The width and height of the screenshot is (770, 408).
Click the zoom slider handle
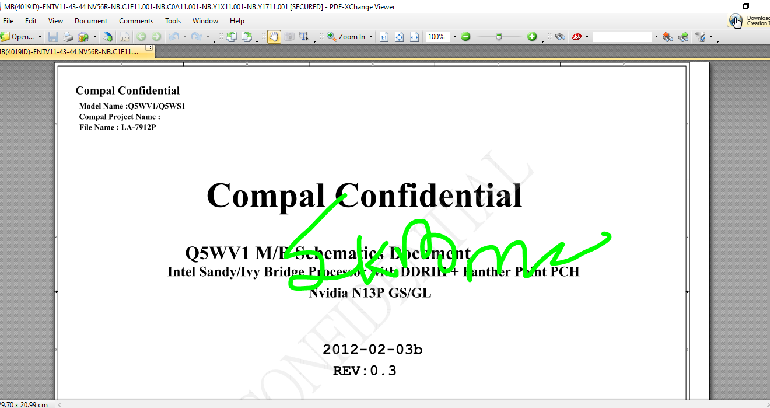[499, 37]
